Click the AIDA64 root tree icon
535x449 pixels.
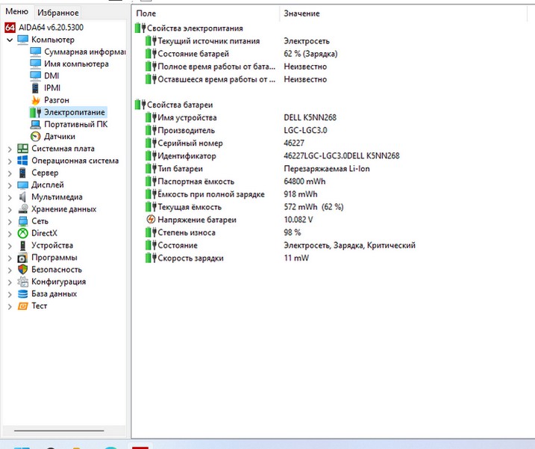click(x=10, y=27)
